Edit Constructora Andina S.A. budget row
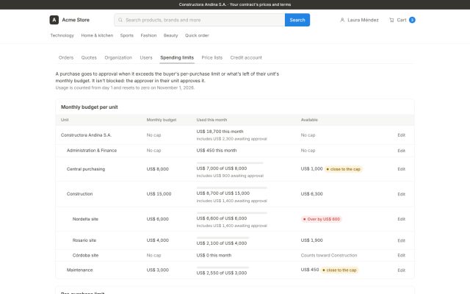470x294 pixels. [402, 135]
